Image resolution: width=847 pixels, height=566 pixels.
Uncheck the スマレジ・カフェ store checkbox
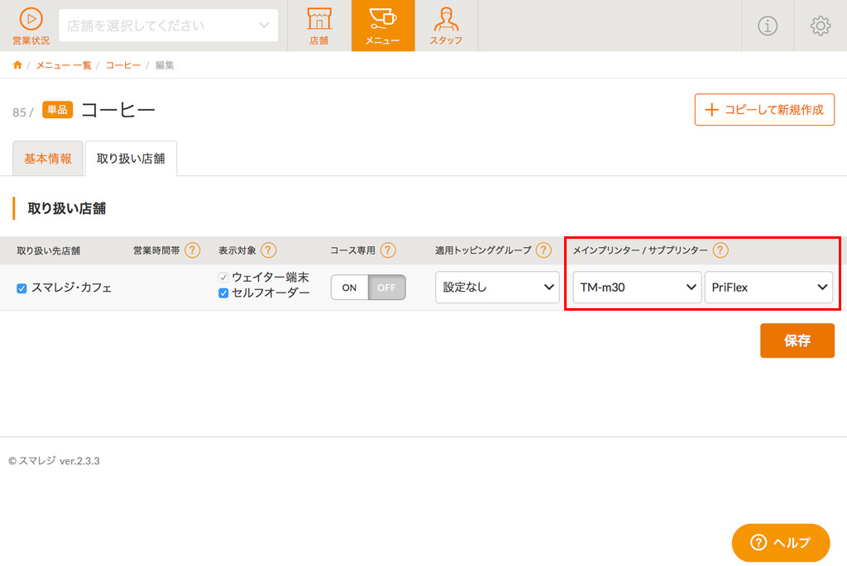[22, 288]
